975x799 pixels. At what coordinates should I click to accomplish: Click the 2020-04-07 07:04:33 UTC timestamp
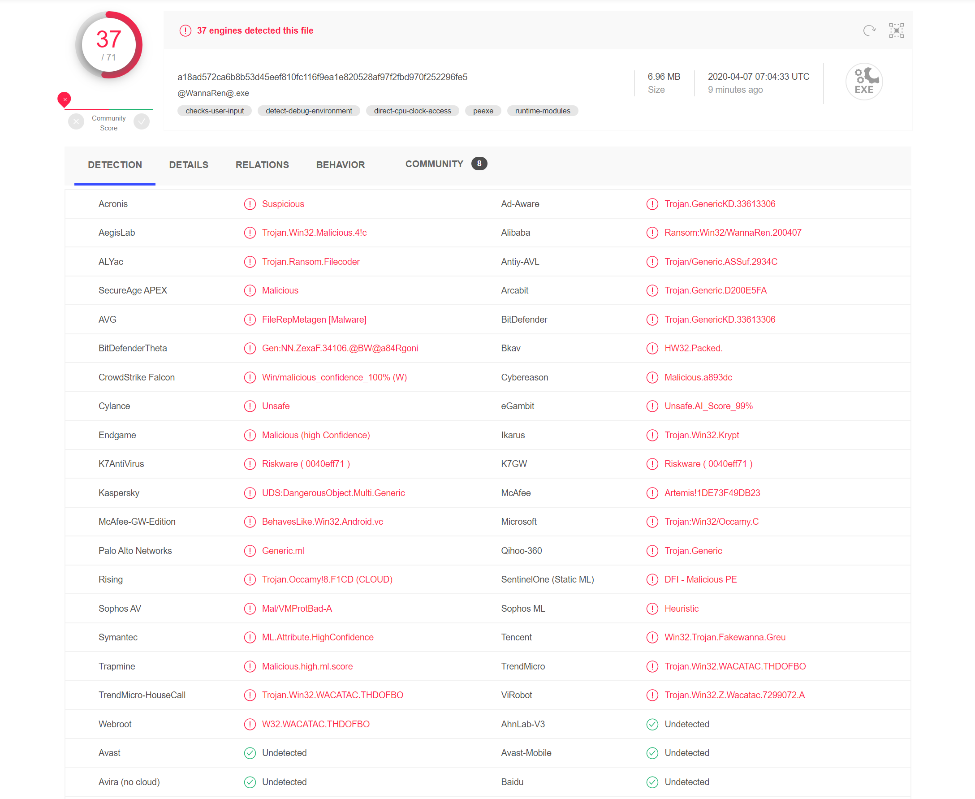759,76
